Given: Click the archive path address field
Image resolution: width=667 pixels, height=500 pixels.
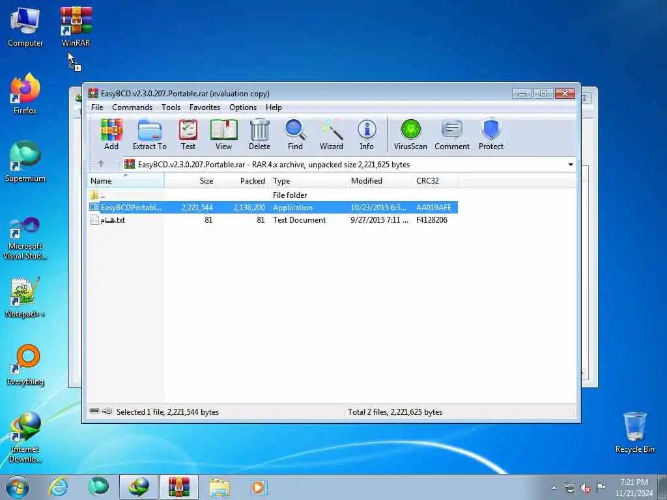Looking at the screenshot, I should point(349,165).
